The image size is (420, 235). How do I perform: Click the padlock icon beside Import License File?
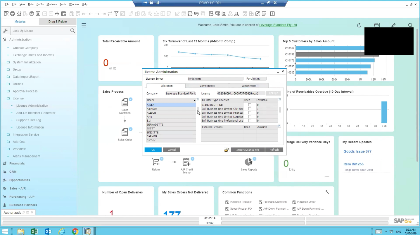coord(227,150)
